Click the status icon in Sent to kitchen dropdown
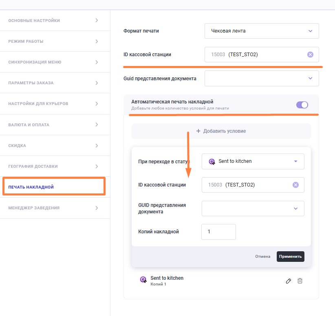The height and width of the screenshot is (316, 335). point(212,161)
